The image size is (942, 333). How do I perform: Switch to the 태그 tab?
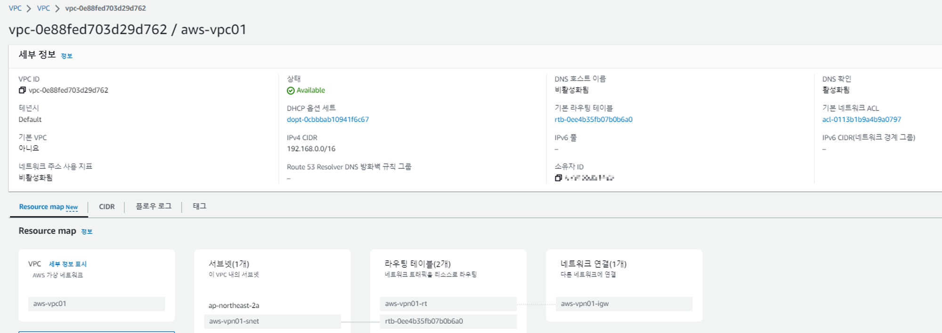pos(200,206)
